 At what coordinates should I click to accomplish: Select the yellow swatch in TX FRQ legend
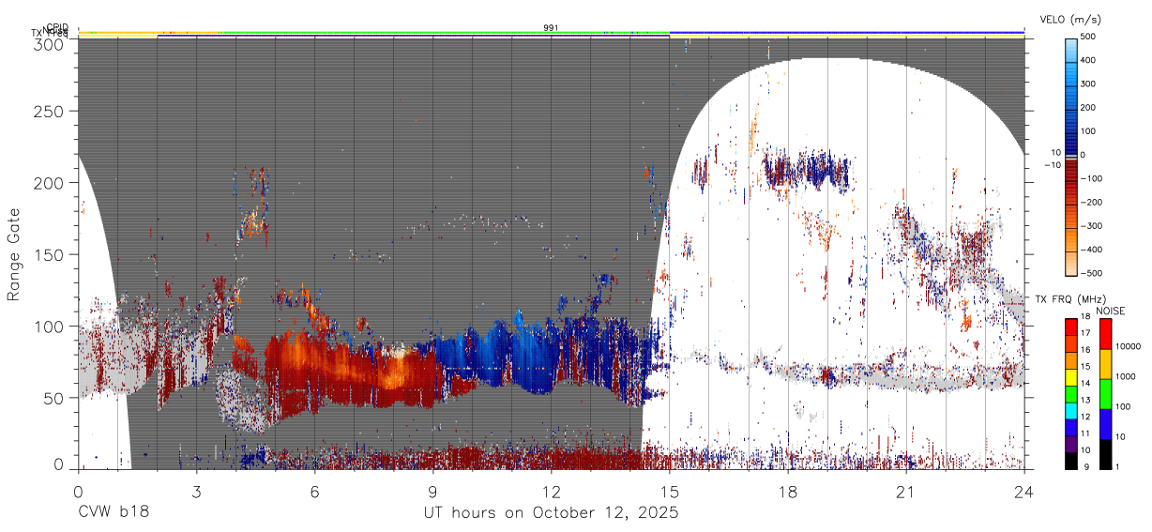click(1071, 376)
